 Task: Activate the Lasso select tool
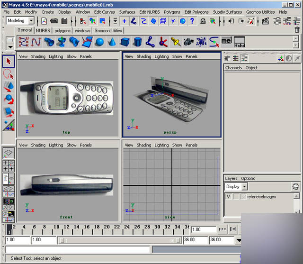(x=9, y=74)
